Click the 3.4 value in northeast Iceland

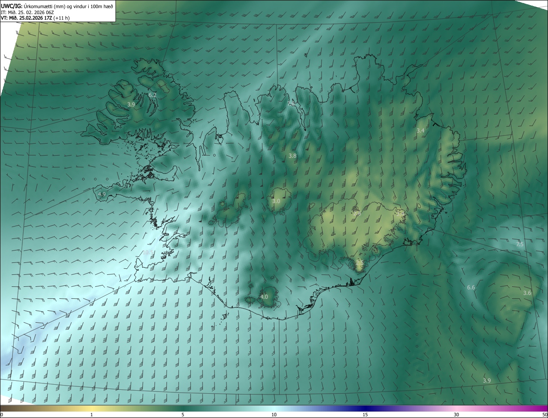click(x=420, y=130)
